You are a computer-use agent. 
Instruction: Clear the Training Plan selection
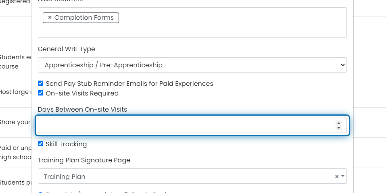click(x=336, y=176)
